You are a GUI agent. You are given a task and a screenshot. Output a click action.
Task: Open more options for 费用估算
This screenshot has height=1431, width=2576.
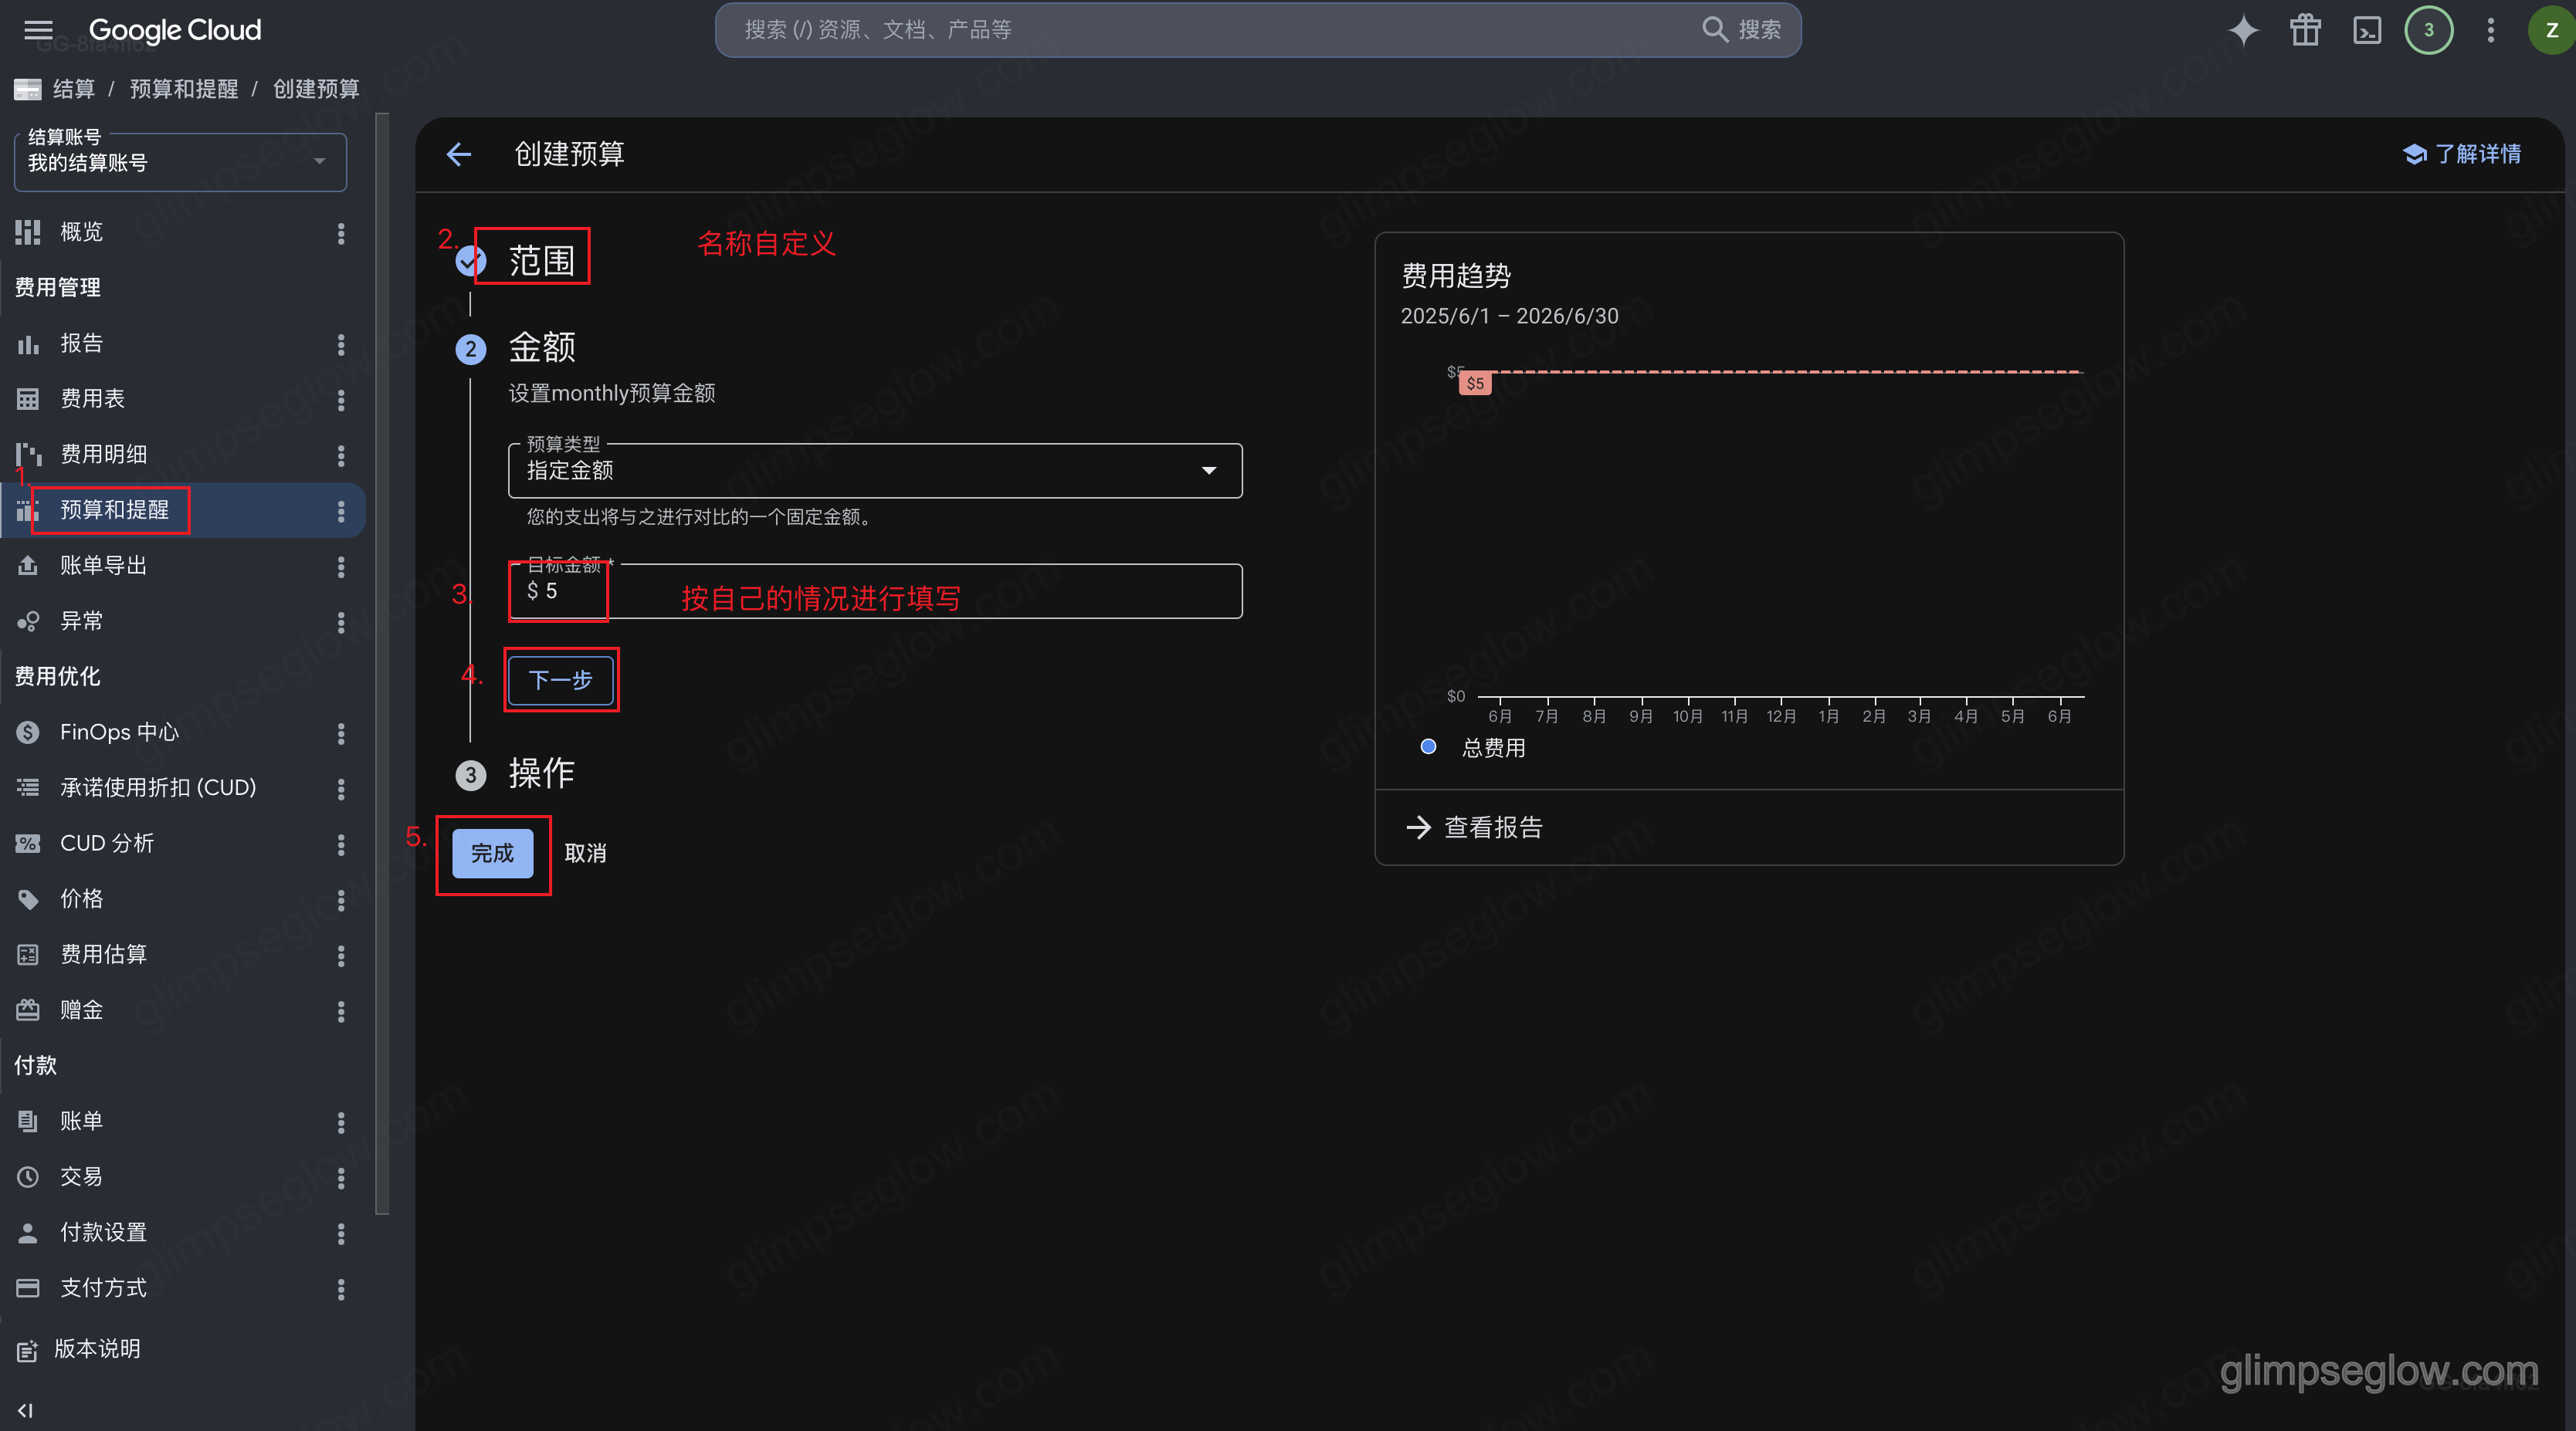341,956
